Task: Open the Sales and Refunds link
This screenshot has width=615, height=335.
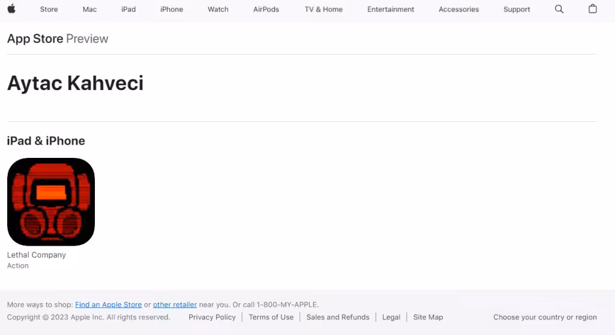Action: (x=338, y=317)
